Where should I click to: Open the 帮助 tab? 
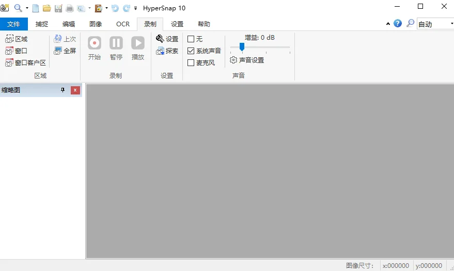pos(204,24)
